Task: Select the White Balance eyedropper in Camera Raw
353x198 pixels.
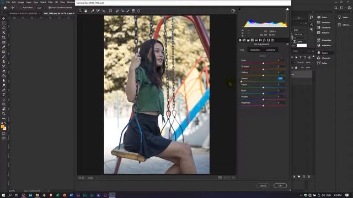Action: click(92, 11)
